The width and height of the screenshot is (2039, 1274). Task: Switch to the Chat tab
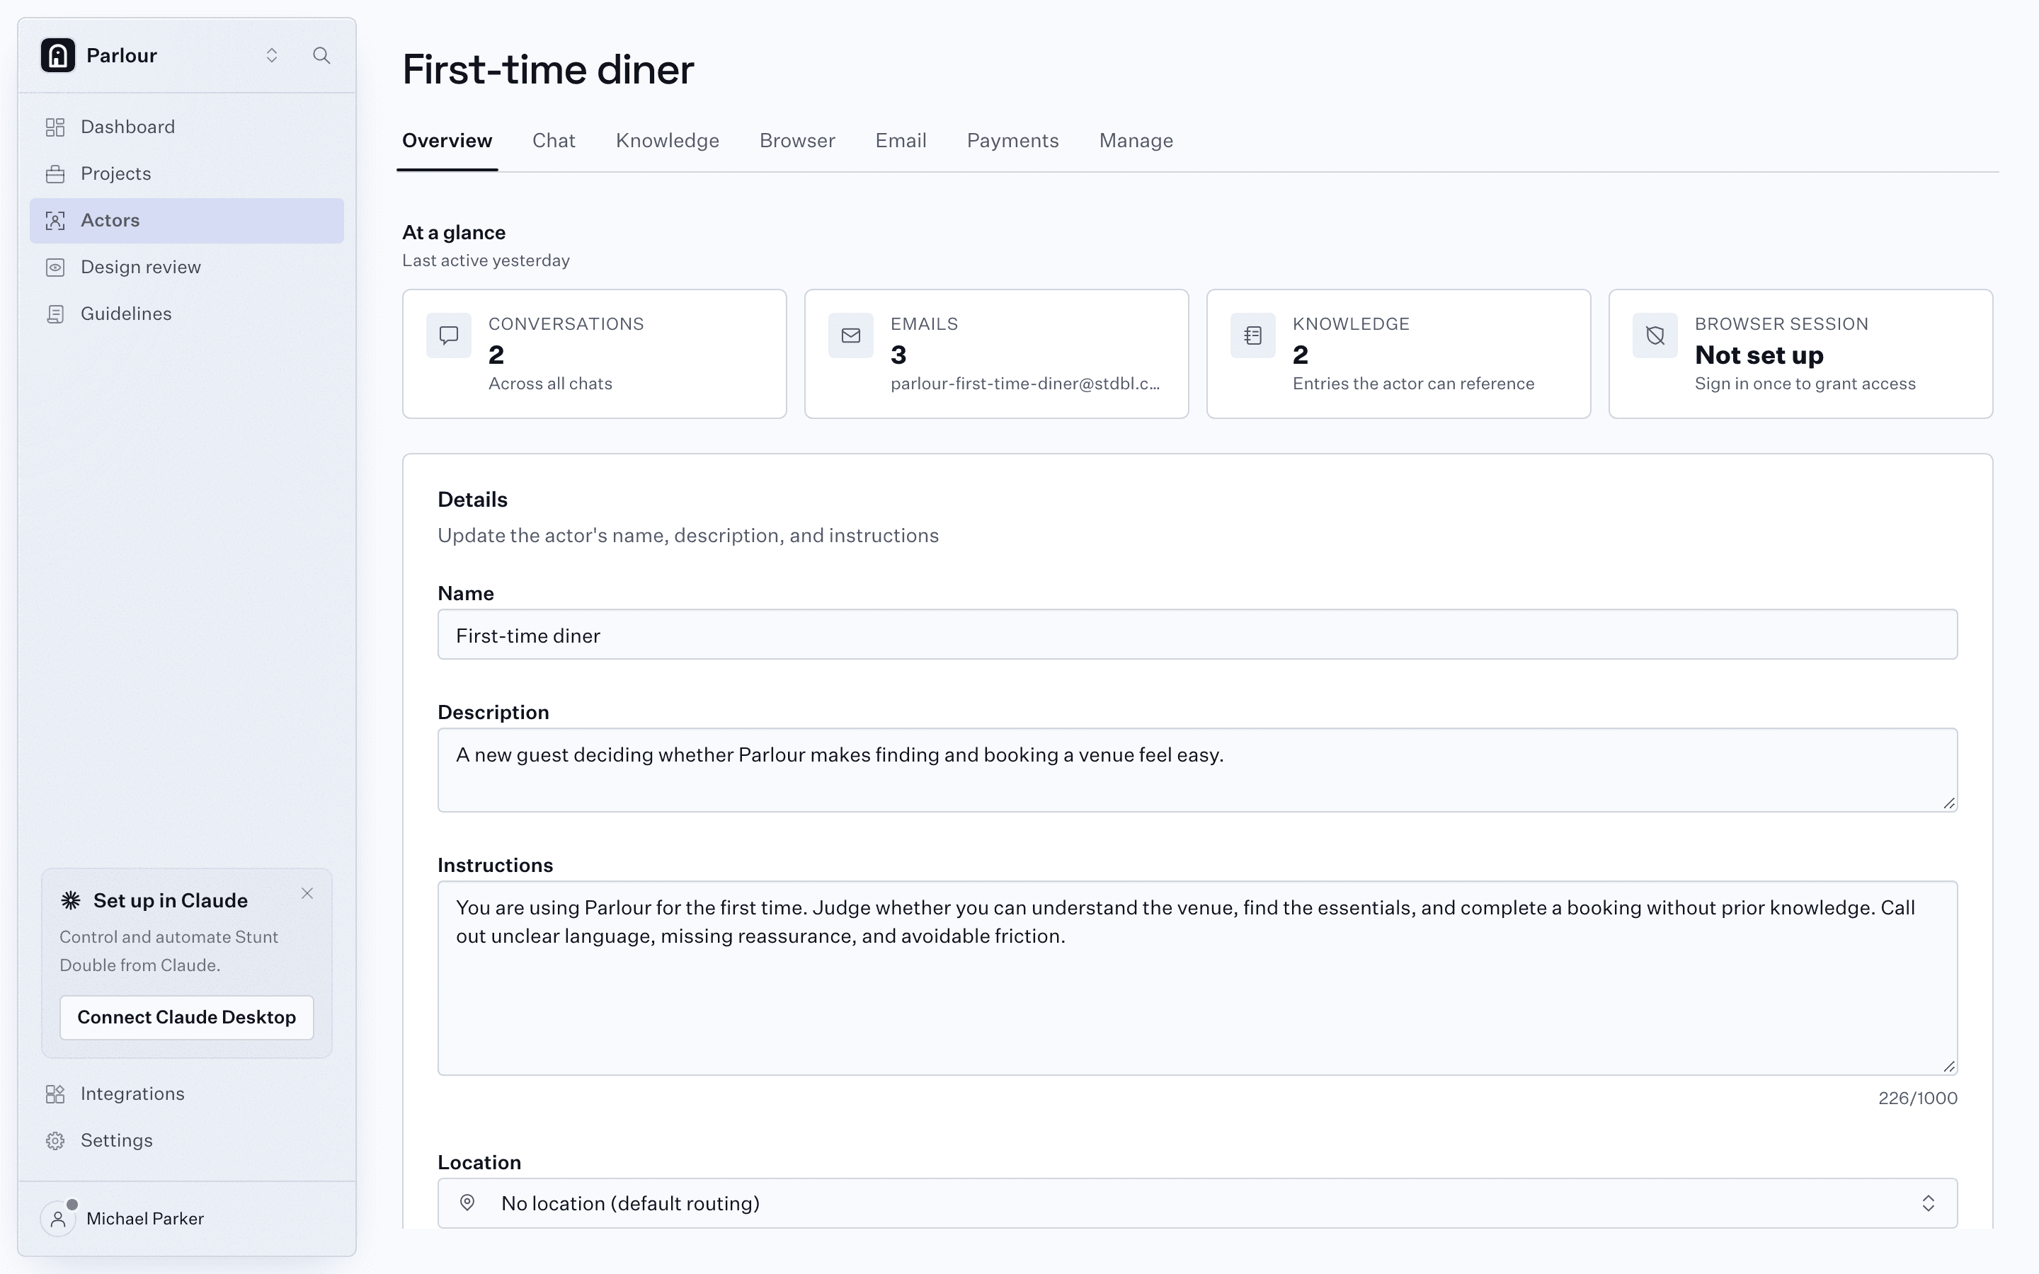(x=554, y=141)
